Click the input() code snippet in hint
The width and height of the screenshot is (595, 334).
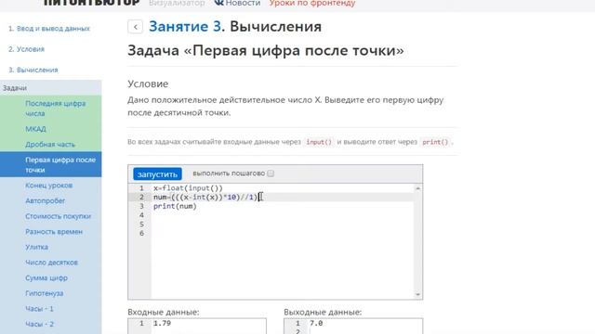click(x=319, y=142)
